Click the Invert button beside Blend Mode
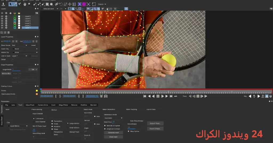 click(33, 45)
